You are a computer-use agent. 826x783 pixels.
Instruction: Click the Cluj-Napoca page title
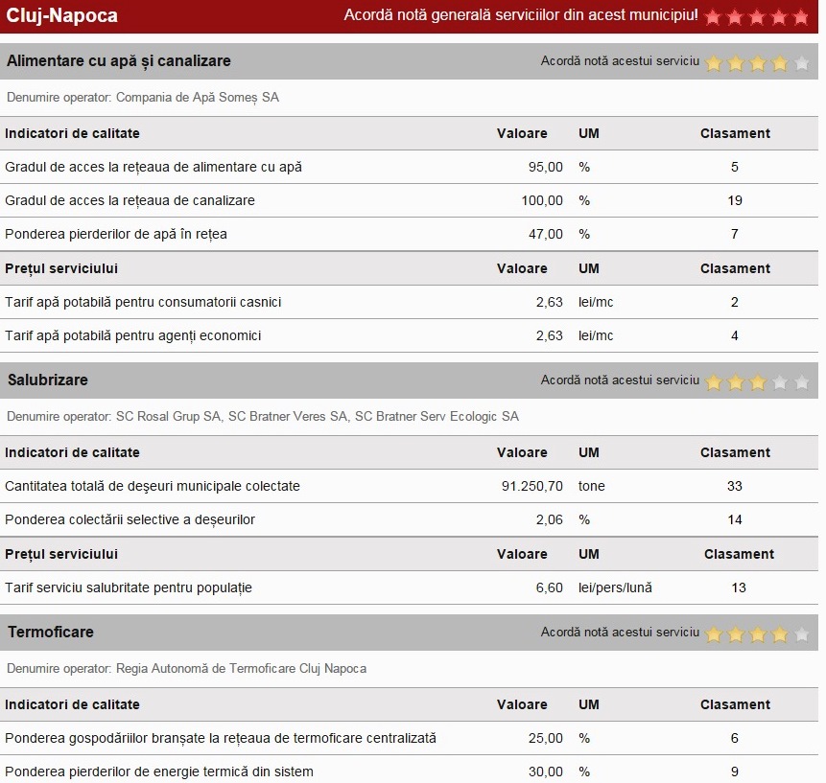click(62, 16)
